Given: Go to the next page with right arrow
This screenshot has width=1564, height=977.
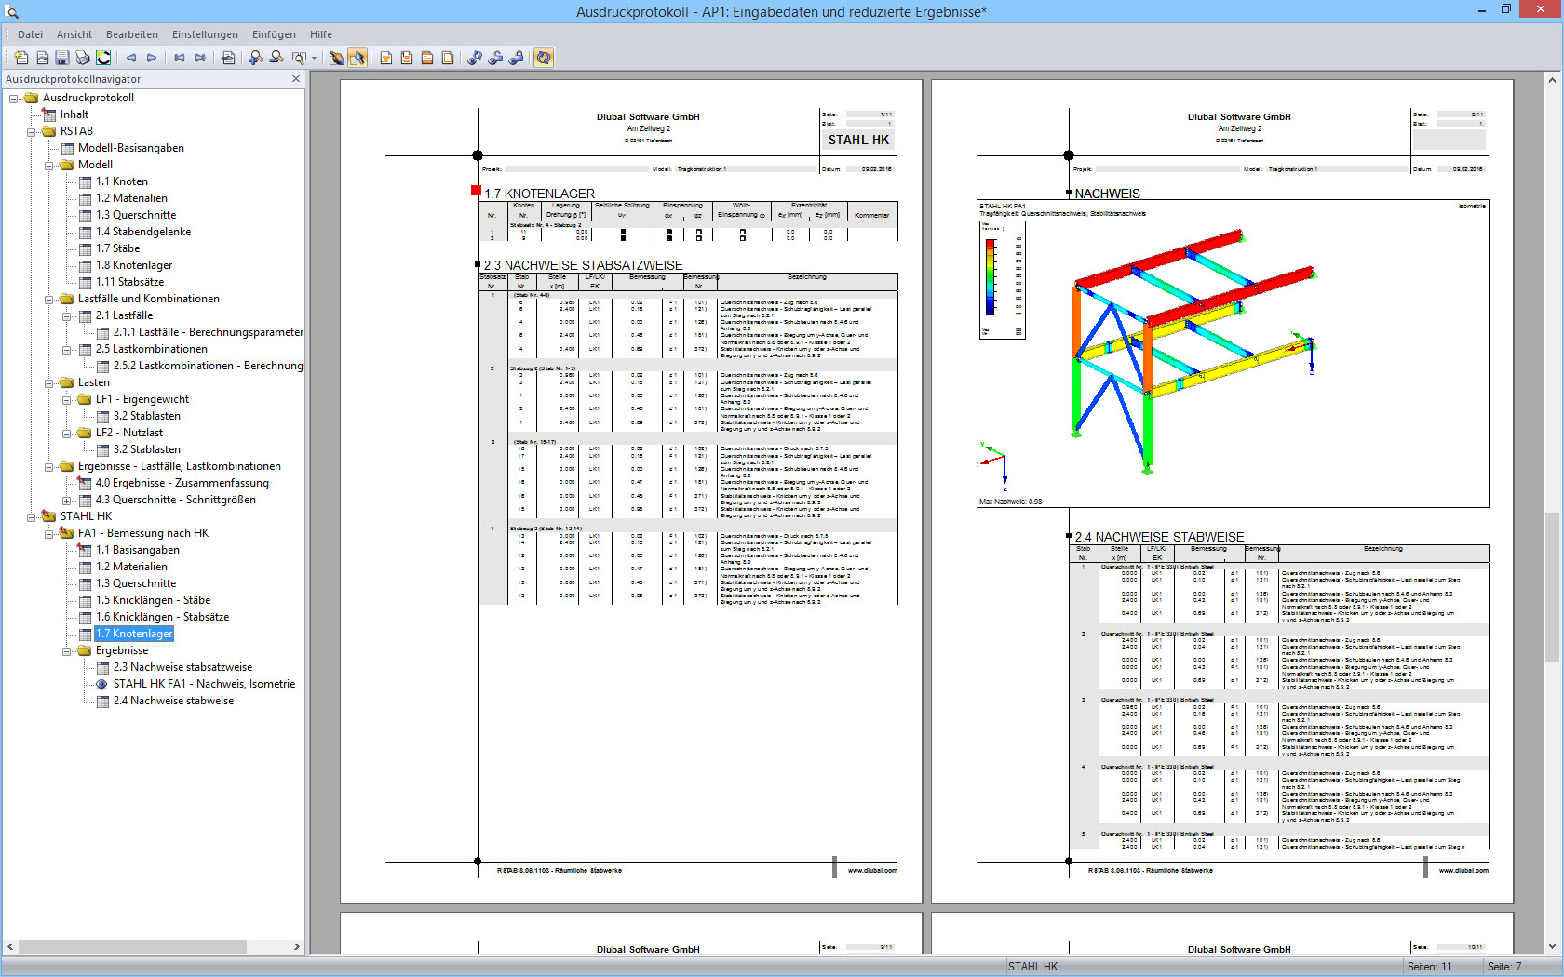Looking at the screenshot, I should click(152, 58).
